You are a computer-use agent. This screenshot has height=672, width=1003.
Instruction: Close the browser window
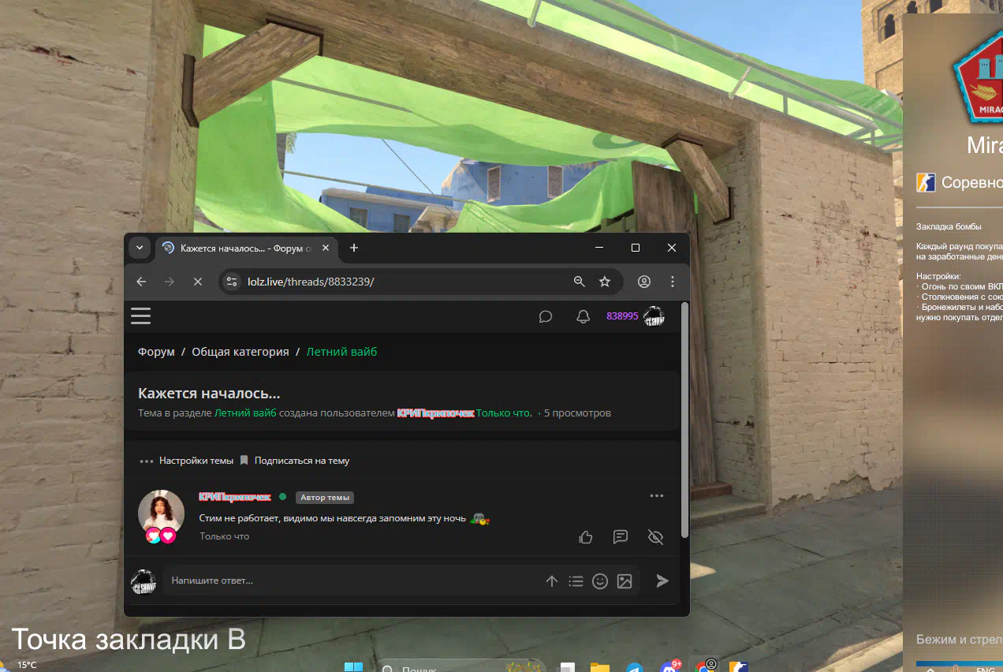coord(672,248)
